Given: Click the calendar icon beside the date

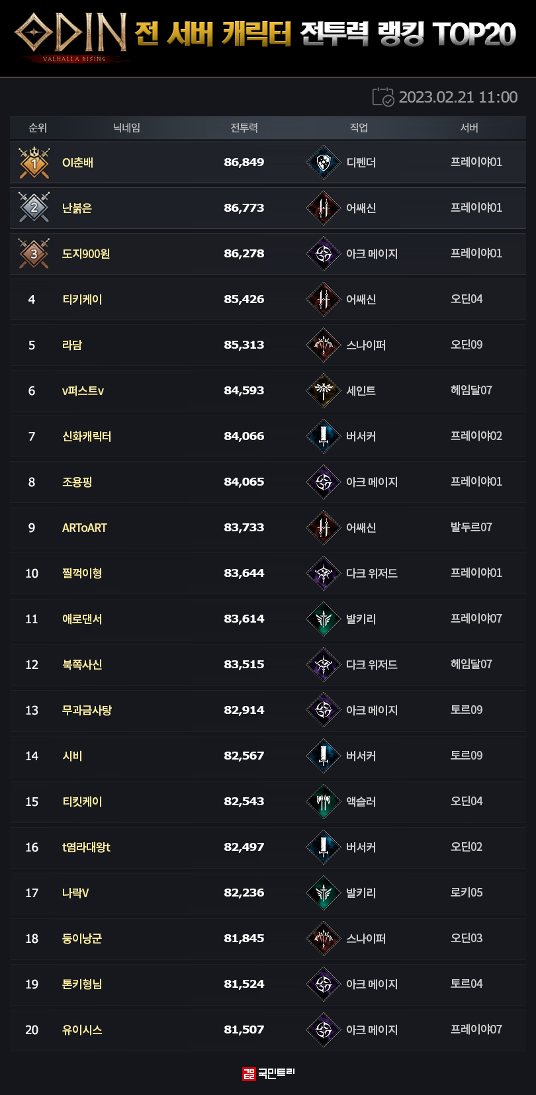Looking at the screenshot, I should pyautogui.click(x=383, y=97).
